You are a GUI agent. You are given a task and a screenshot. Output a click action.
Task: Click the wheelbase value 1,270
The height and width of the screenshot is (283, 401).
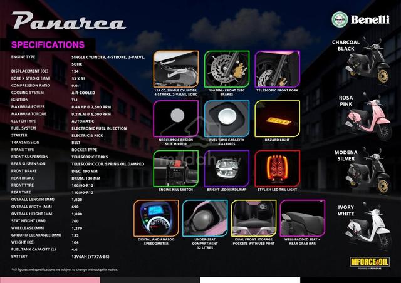click(77, 229)
